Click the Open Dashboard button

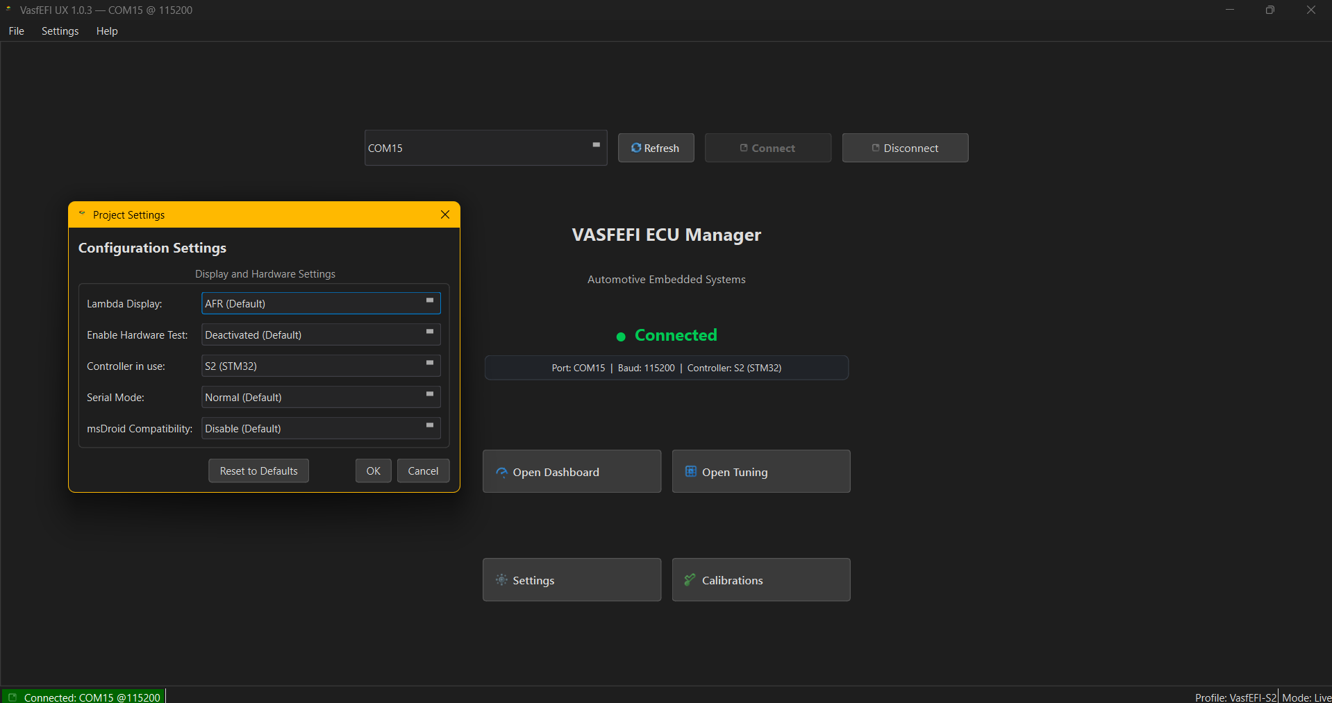(x=572, y=471)
